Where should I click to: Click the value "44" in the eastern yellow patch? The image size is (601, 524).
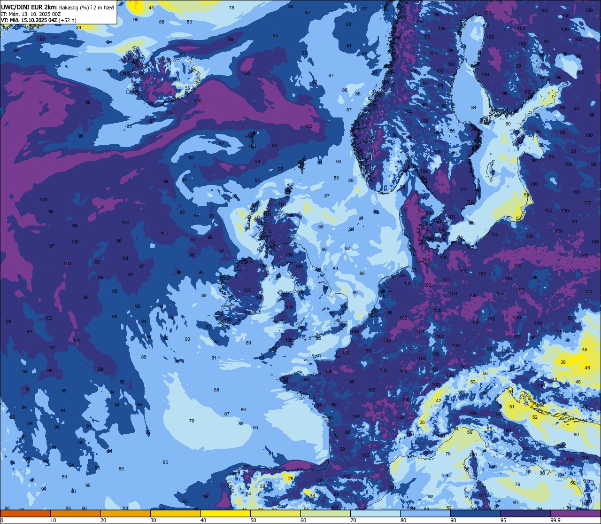click(x=555, y=380)
